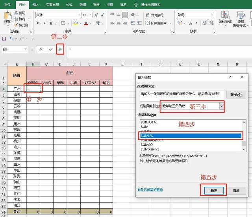
Task: Click the Borders icon
Action: pyautogui.click(x=63, y=23)
